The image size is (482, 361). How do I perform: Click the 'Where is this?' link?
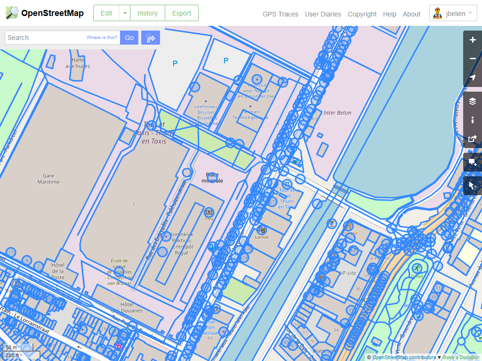coord(102,38)
